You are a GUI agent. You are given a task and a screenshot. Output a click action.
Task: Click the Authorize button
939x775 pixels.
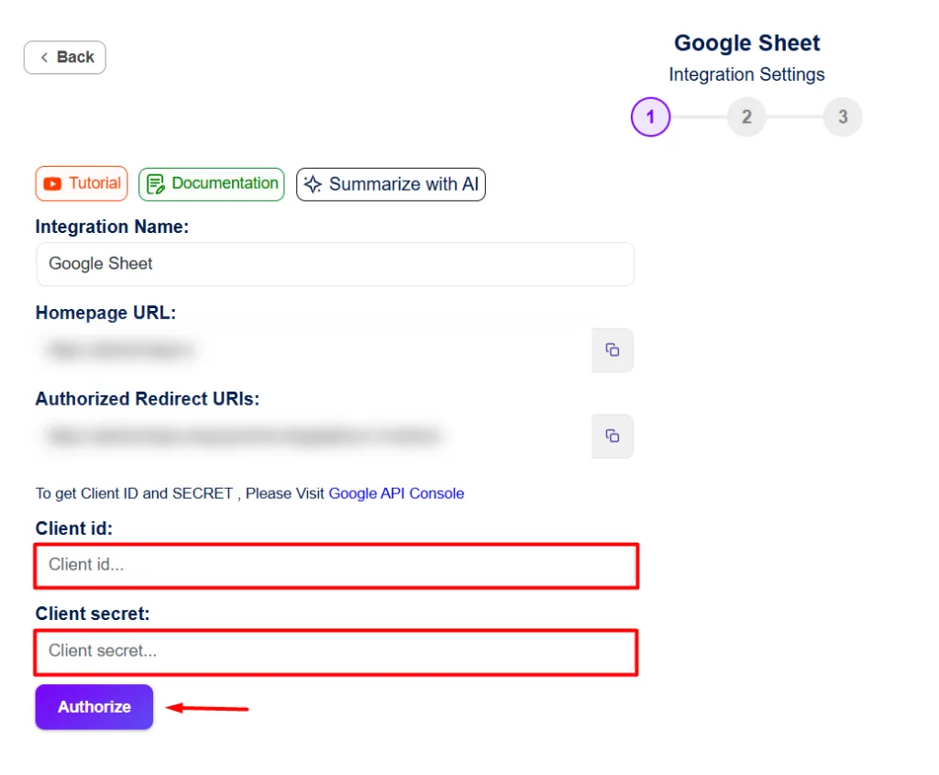[x=94, y=707]
